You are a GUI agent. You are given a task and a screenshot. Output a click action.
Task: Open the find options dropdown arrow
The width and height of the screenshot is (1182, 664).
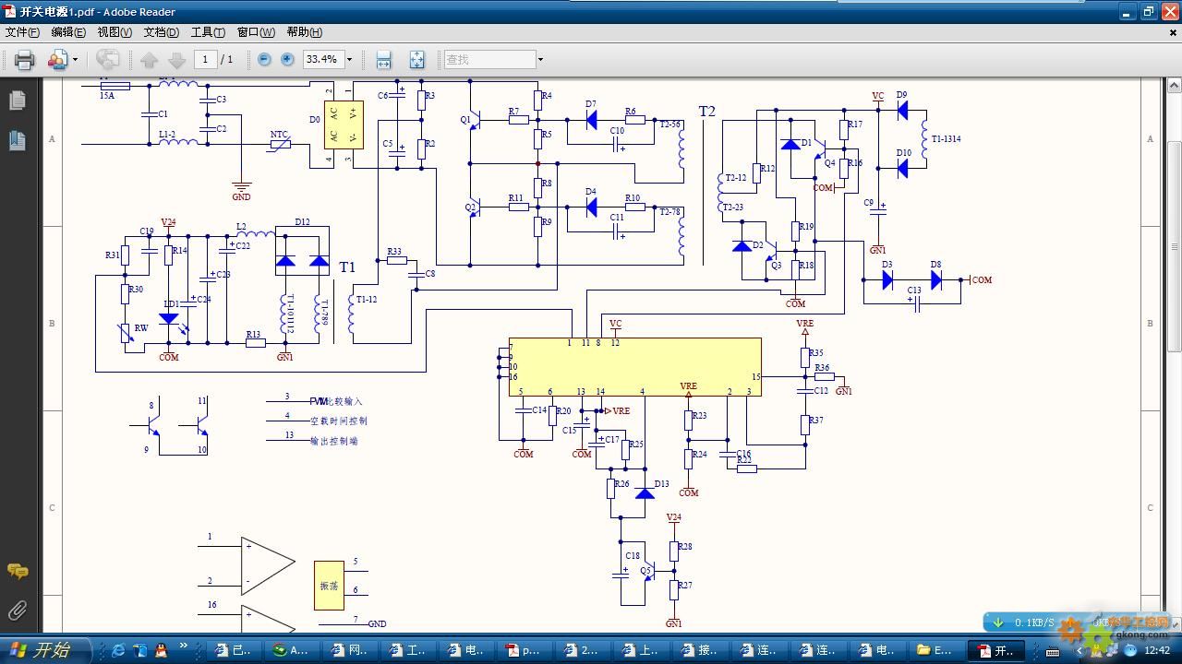[x=540, y=59]
